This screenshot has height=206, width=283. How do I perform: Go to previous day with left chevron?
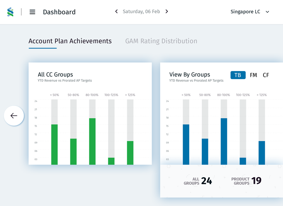116,12
